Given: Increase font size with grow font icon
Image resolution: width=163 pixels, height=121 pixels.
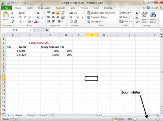Looking at the screenshot, I should point(38,17).
